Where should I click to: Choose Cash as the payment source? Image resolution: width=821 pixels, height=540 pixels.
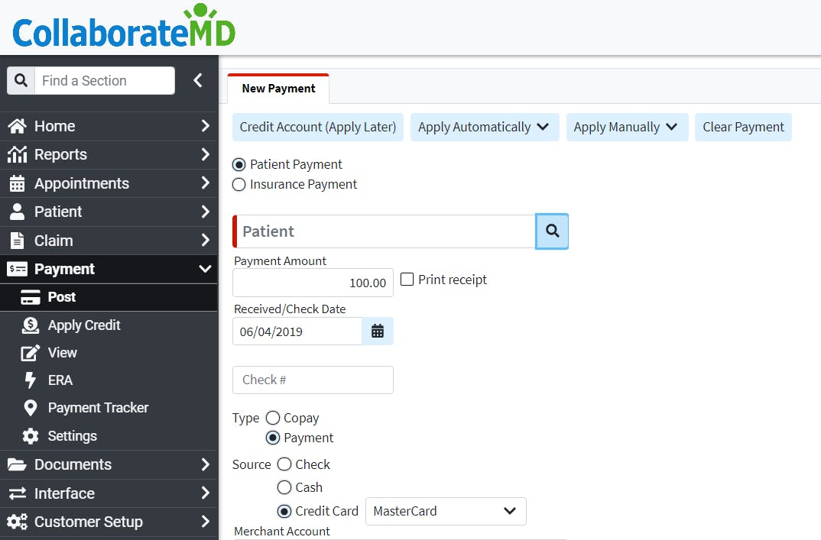coord(284,487)
